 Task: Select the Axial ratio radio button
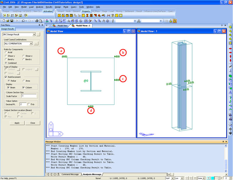click(x=6, y=52)
